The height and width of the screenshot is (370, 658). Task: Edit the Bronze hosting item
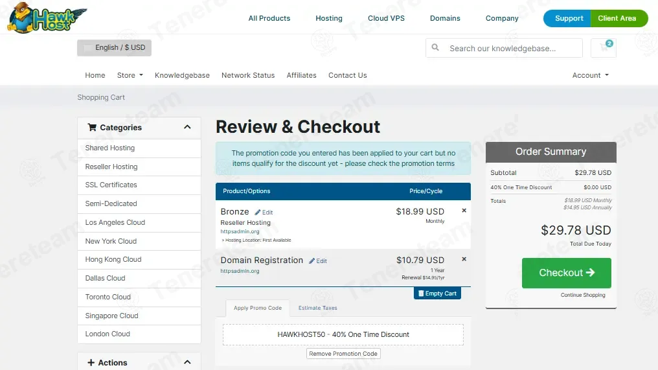(x=264, y=213)
